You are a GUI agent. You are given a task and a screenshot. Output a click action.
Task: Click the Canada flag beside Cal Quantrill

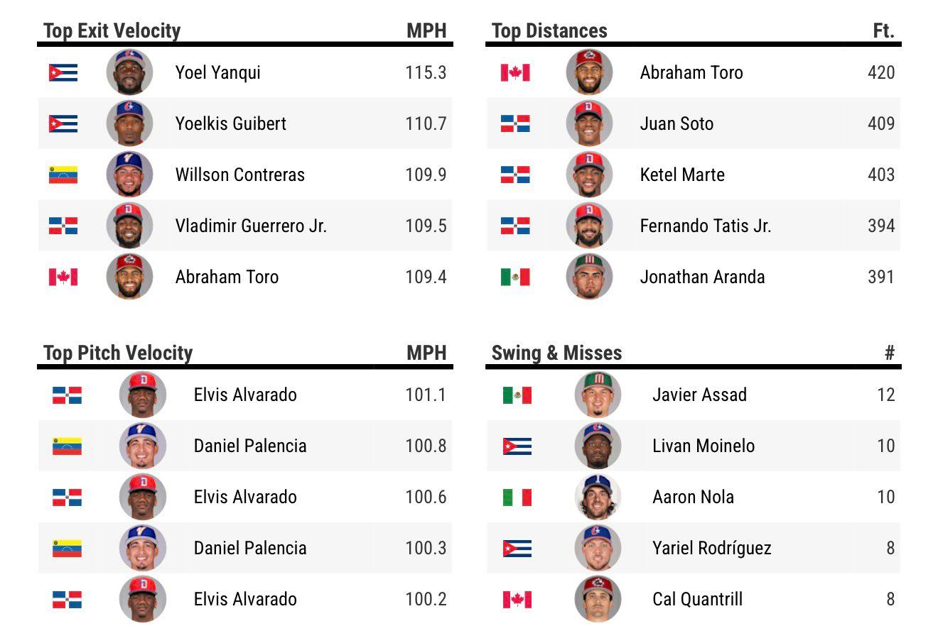point(517,599)
